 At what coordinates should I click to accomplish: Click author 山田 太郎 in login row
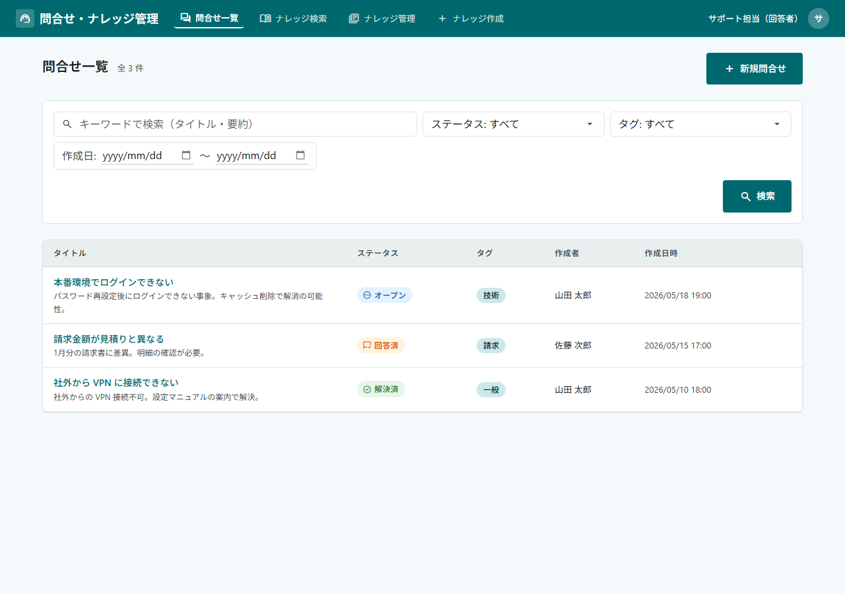573,295
